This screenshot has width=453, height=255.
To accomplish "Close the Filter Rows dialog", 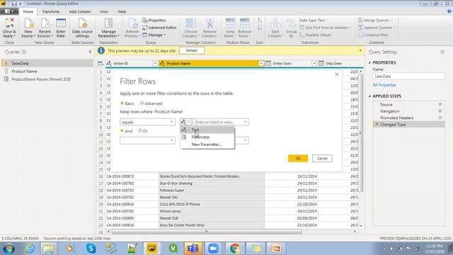I will coord(337,74).
